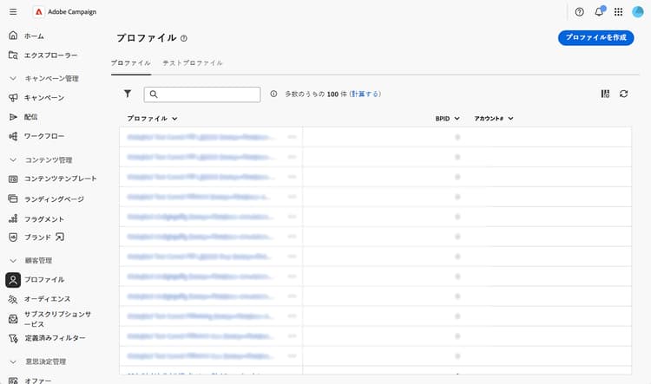Collapse the キャンペーン管理 section

tap(13, 78)
